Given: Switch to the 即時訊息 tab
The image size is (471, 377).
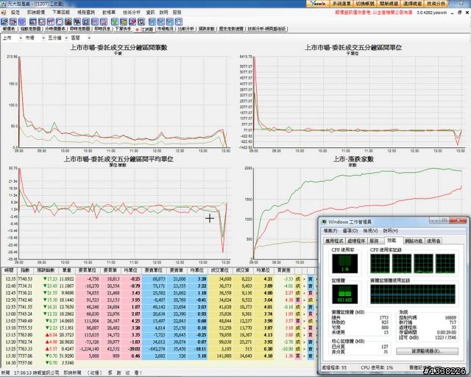Looking at the screenshot, I should pos(102,29).
